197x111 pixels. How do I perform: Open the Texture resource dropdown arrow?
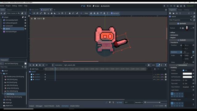191,28
